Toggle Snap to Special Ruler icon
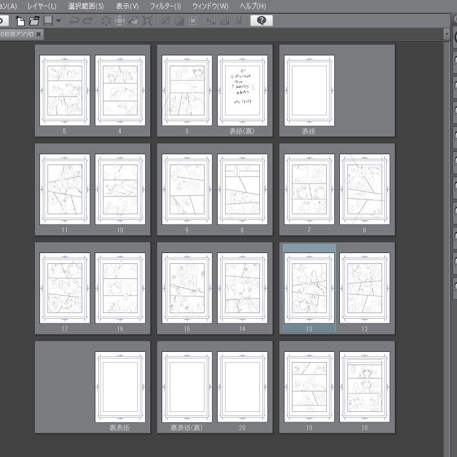This screenshot has width=457, height=457. (225, 21)
